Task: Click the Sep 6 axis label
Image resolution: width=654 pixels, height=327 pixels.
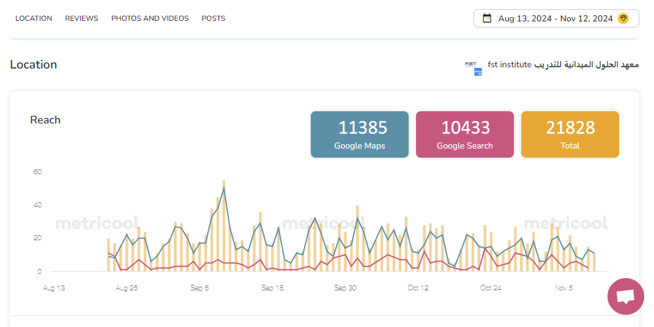Action: (x=200, y=288)
